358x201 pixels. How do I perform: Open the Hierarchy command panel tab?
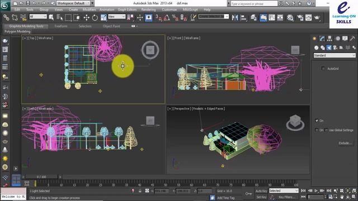click(x=329, y=39)
